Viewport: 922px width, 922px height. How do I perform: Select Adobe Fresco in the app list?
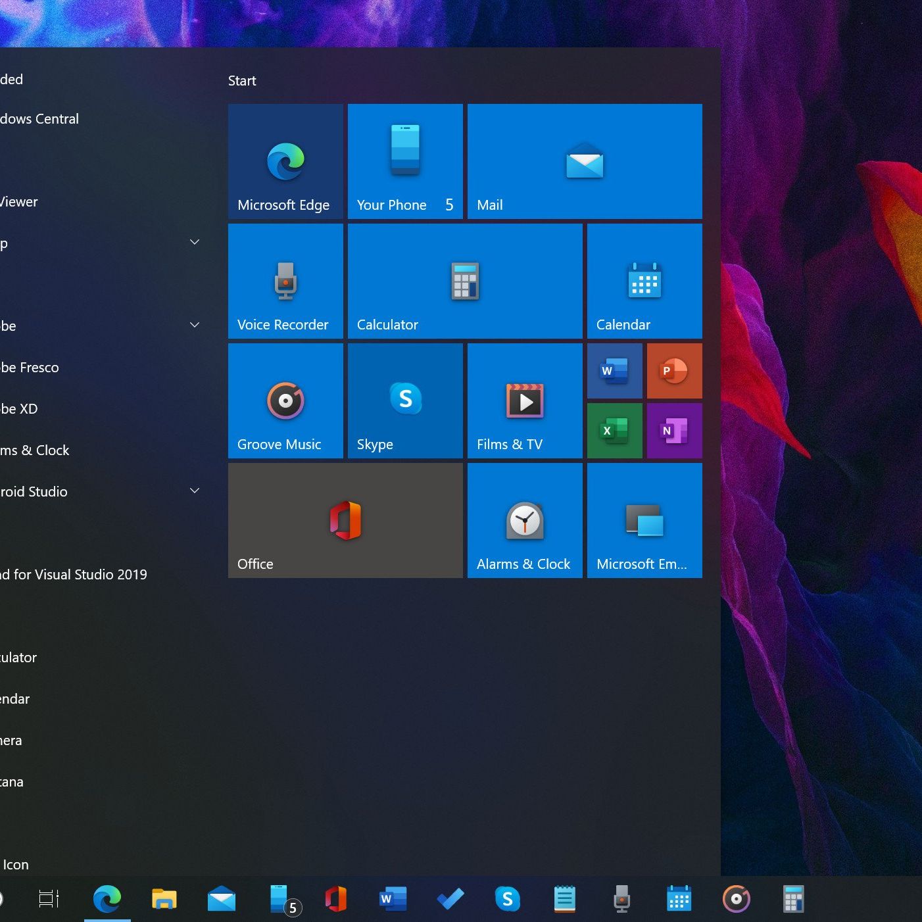pyautogui.click(x=30, y=368)
